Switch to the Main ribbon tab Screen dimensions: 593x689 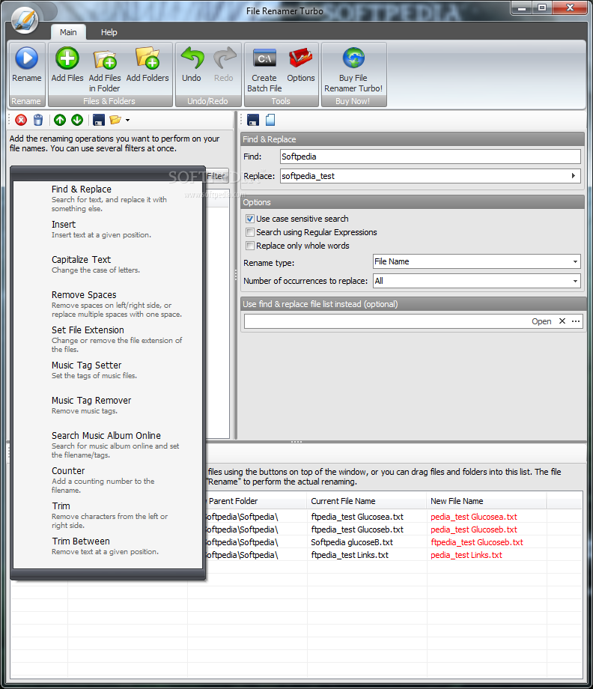68,32
